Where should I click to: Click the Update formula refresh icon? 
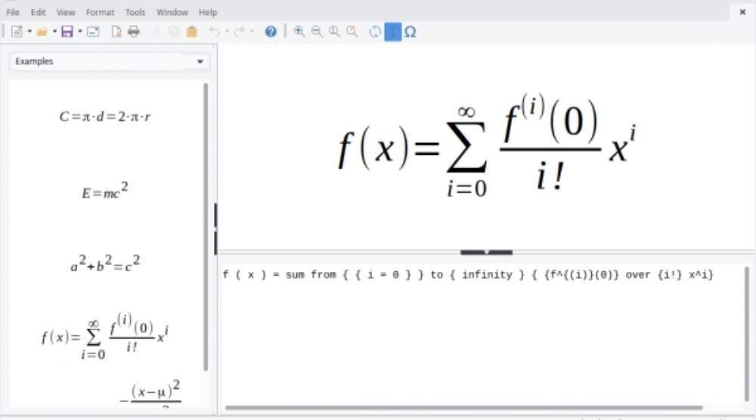(375, 32)
